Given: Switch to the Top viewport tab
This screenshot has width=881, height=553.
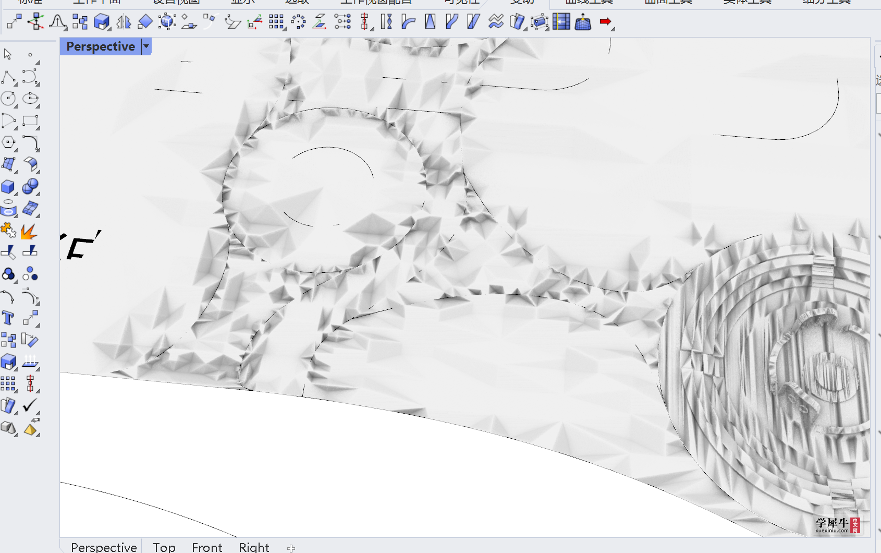Looking at the screenshot, I should (x=164, y=547).
